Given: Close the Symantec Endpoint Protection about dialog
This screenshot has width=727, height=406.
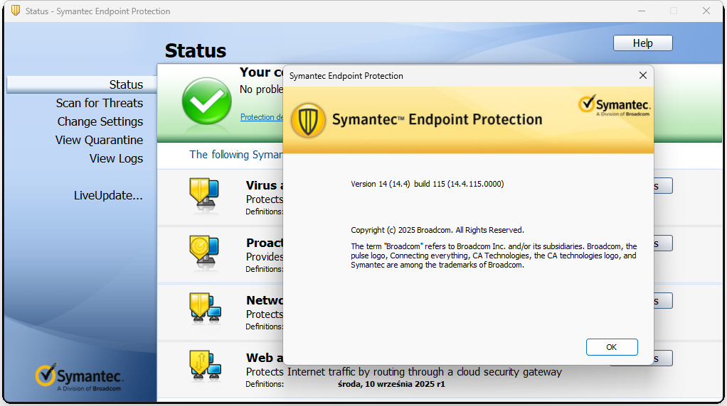Looking at the screenshot, I should 642,75.
